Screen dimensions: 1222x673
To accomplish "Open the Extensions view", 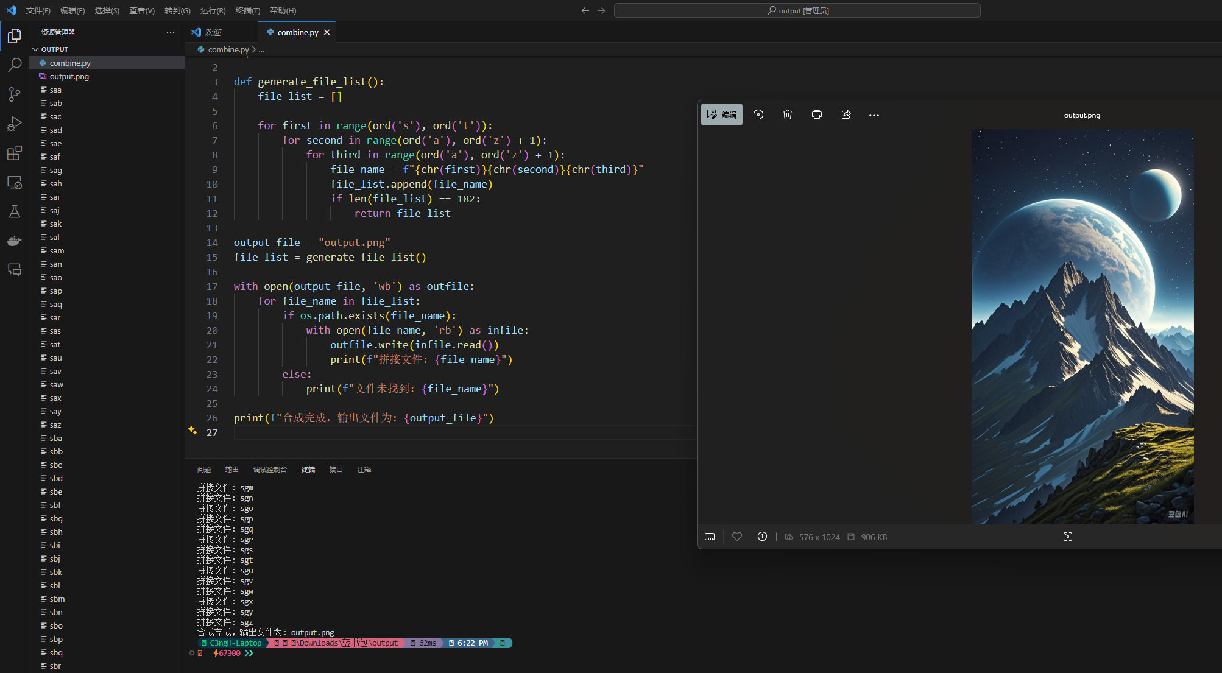I will (x=15, y=153).
